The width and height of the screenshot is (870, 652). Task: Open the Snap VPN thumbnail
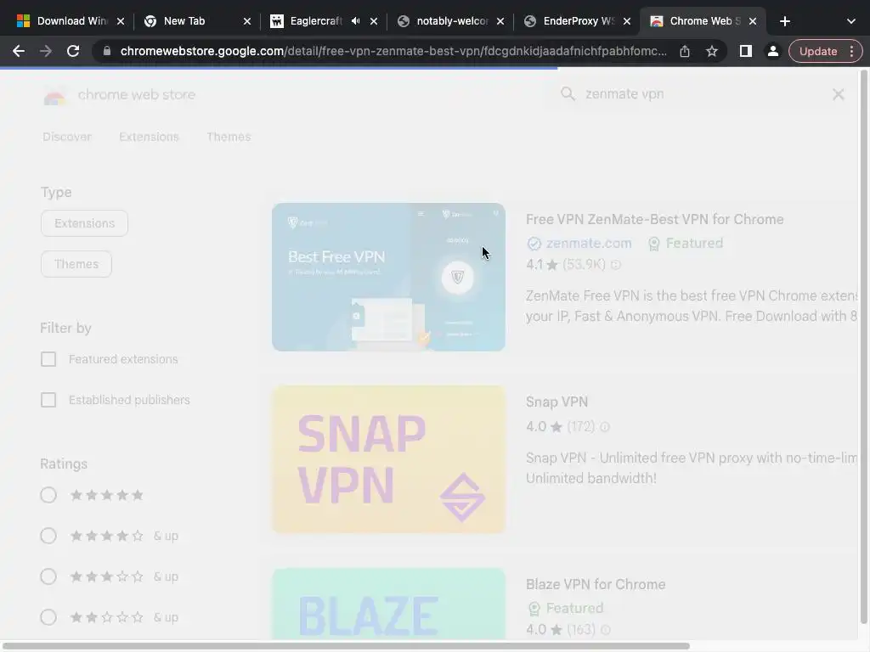click(x=388, y=459)
